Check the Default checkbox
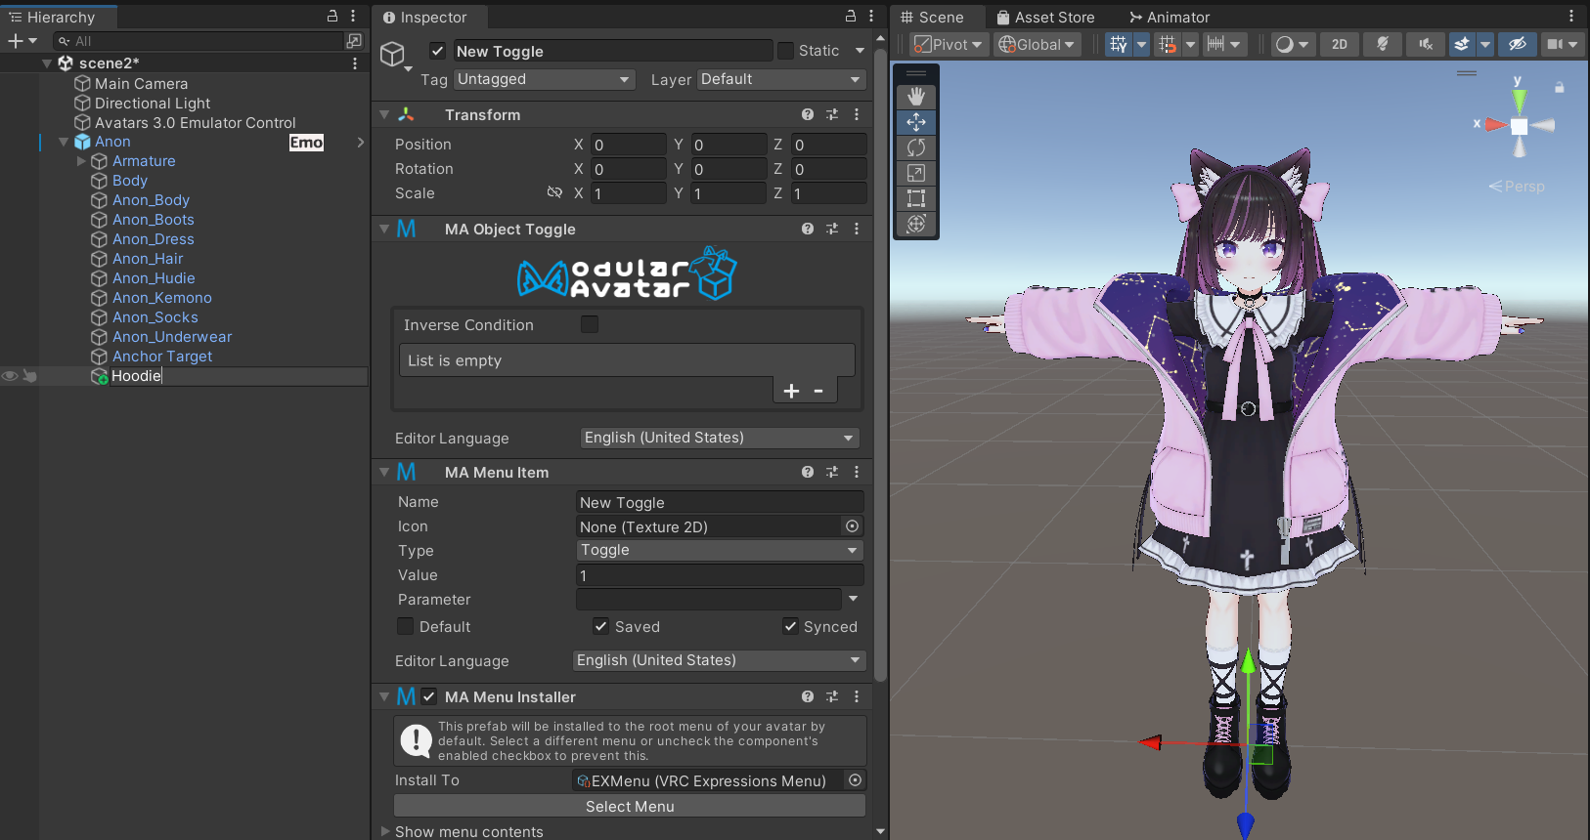Viewport: 1590px width, 840px height. pos(405,626)
